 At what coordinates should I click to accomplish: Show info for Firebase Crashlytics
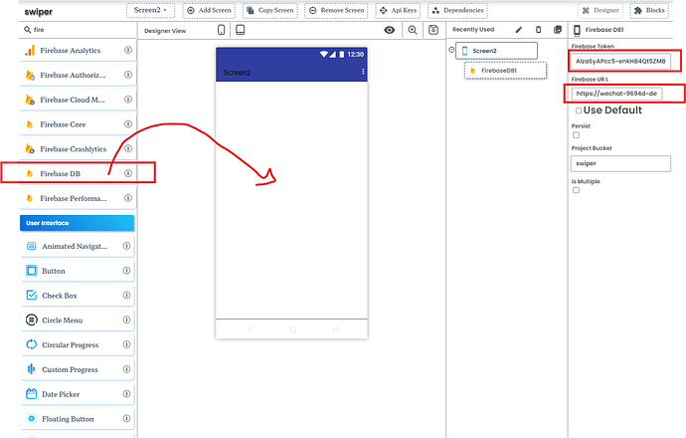(x=128, y=148)
